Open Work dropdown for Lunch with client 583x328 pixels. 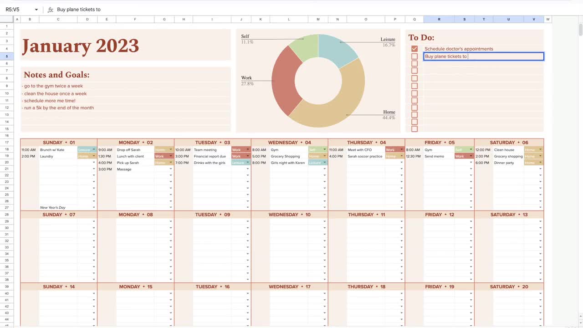click(171, 156)
